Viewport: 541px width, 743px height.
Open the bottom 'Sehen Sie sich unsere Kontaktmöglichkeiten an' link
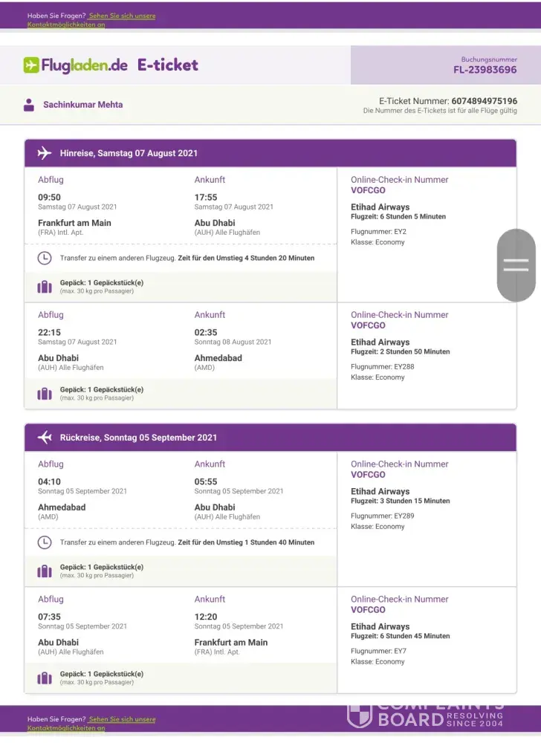click(x=122, y=719)
